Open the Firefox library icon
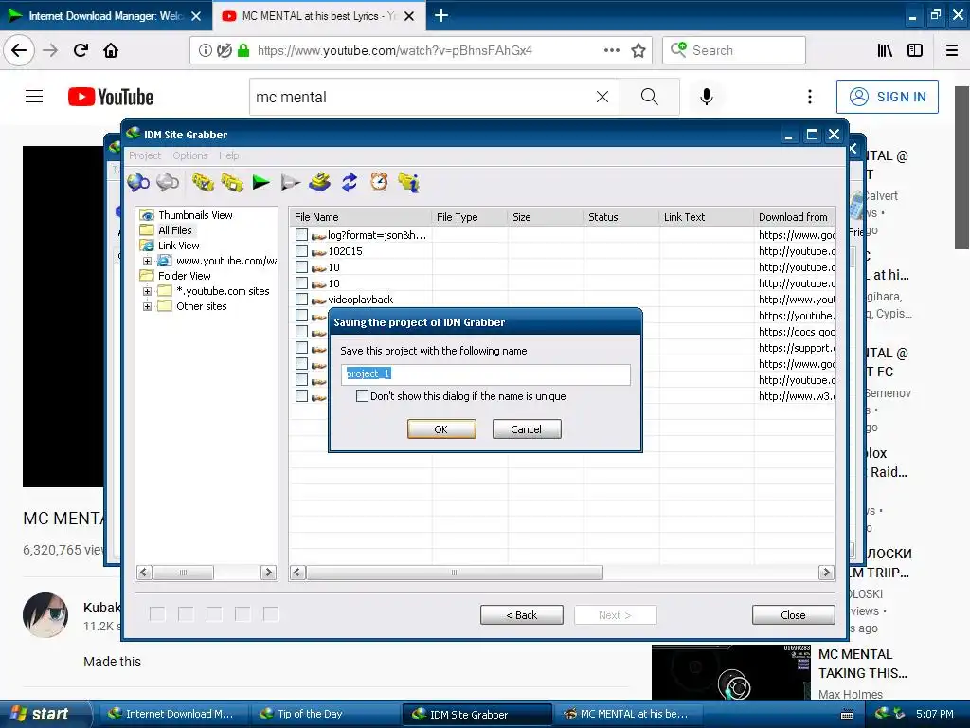The height and width of the screenshot is (728, 970). 885,50
